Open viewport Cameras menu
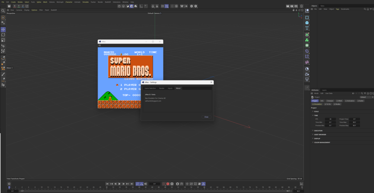This screenshot has height=193, width=374. click(19, 10)
